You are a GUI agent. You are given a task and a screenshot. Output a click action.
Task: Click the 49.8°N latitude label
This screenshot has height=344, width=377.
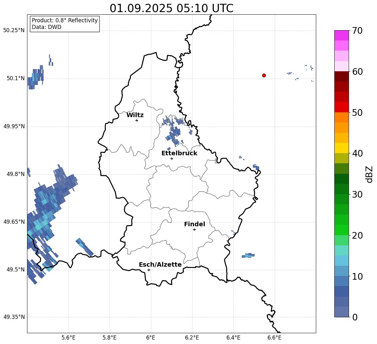click(16, 174)
